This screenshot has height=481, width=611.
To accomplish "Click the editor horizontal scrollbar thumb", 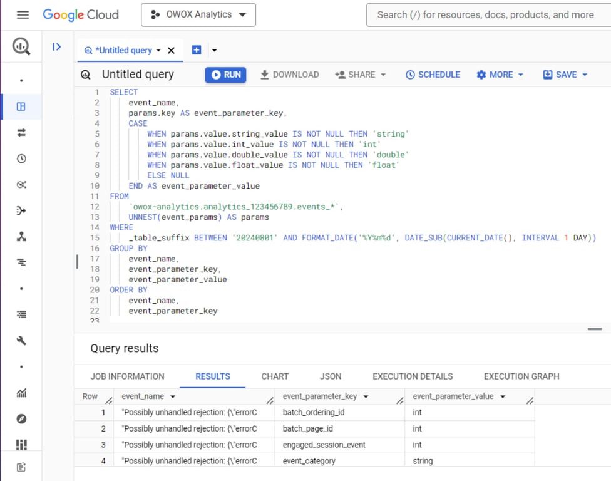I will [x=595, y=329].
